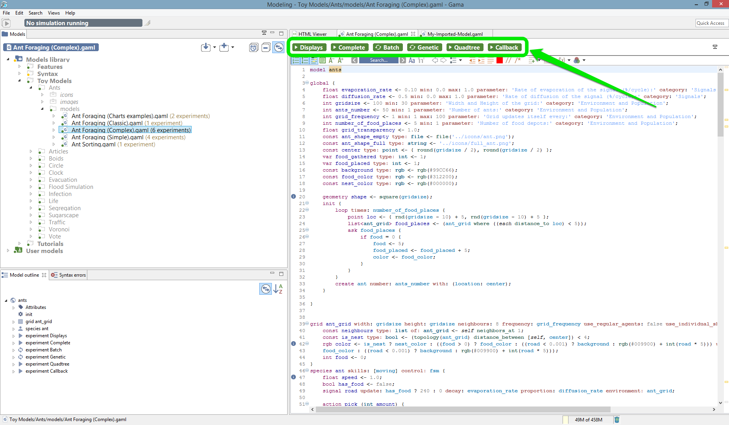The width and height of the screenshot is (729, 425).
Task: Expand the Syntax folder
Action: click(19, 74)
